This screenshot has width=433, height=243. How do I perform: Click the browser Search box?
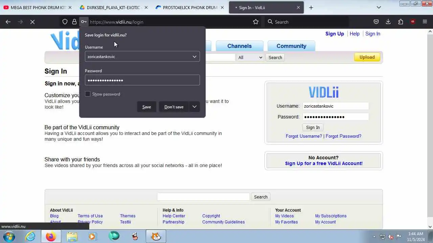[307, 22]
